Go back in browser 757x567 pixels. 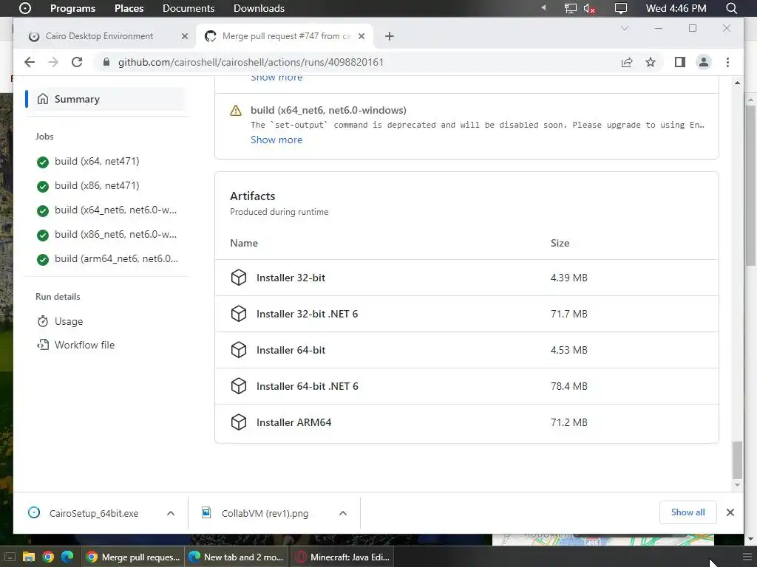[x=30, y=62]
